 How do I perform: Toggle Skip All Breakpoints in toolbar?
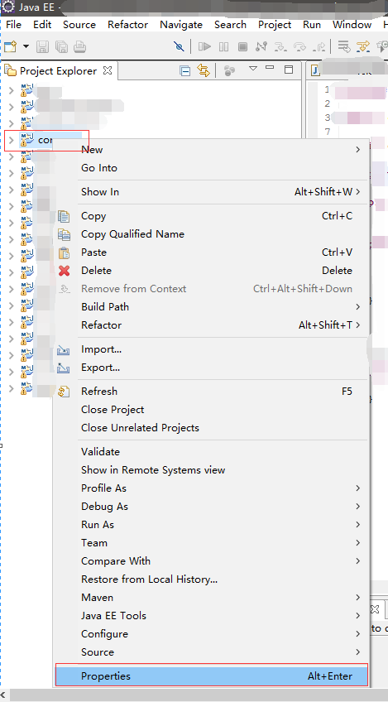pos(179,46)
